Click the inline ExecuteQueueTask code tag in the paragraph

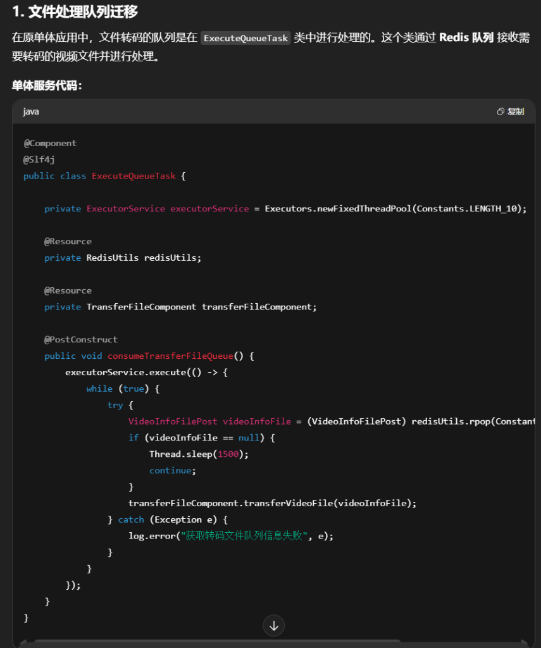[246, 38]
